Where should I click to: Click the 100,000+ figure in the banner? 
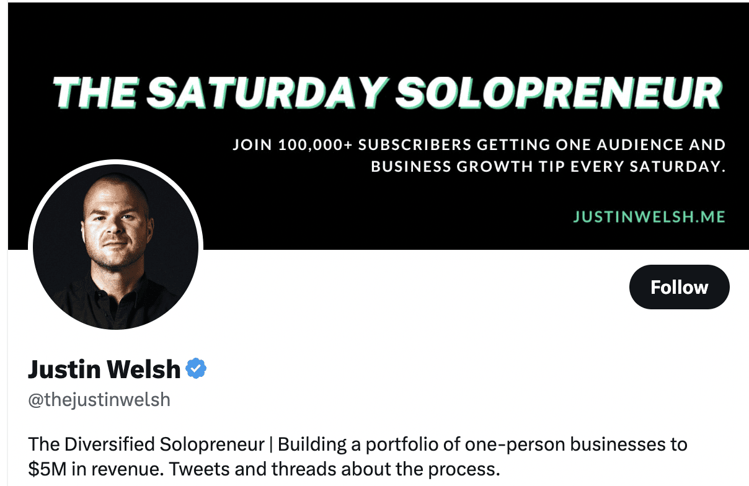(316, 145)
